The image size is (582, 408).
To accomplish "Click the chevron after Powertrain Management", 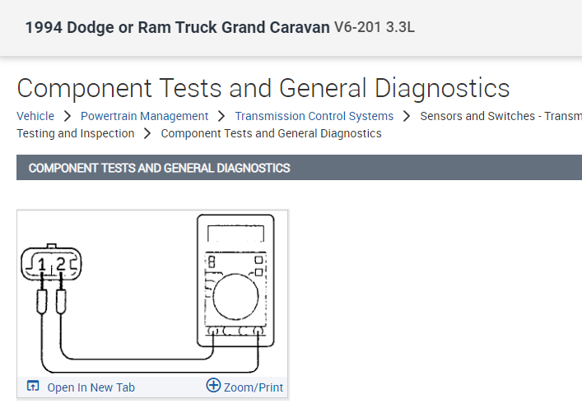I will click(221, 116).
